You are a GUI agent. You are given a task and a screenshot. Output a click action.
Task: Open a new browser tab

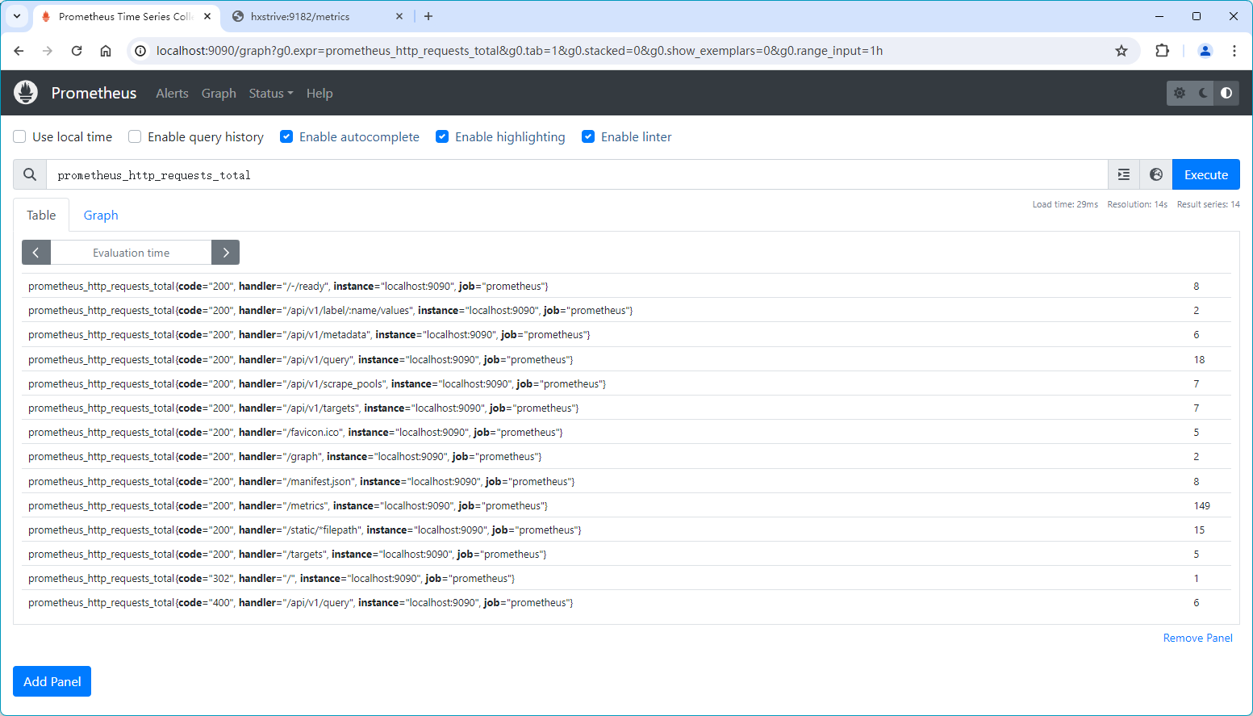[428, 16]
